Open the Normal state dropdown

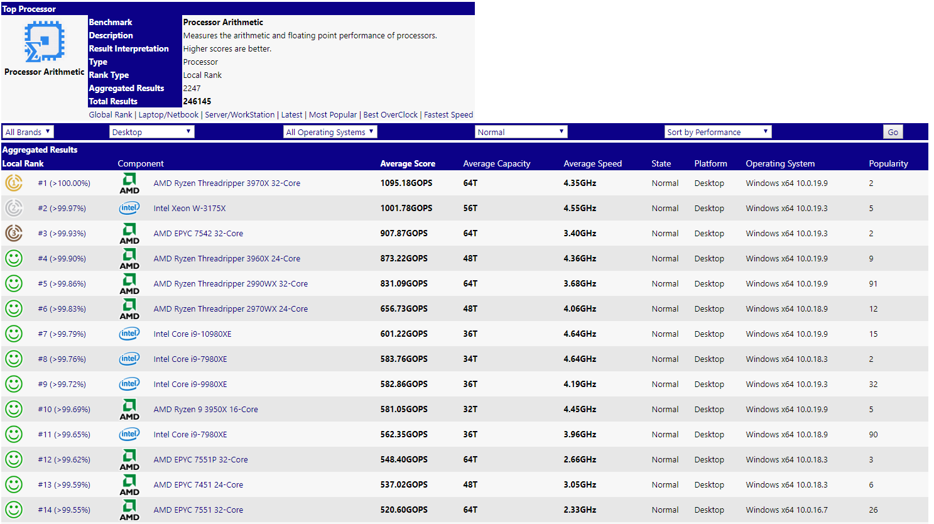point(521,132)
